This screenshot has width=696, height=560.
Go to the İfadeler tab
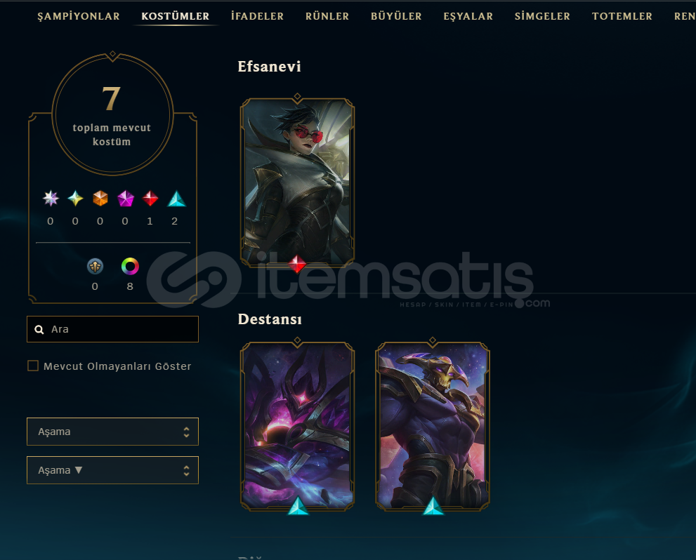[258, 16]
